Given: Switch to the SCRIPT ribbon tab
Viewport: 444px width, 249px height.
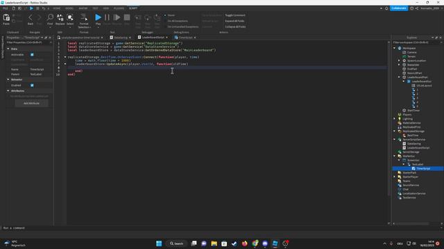Looking at the screenshot, I should [x=133, y=8].
